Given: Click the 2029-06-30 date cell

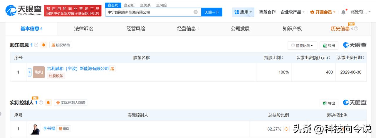Looking at the screenshot, I should 351,72.
